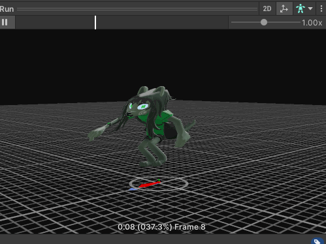Open the preview avatar dropdown arrow

(310, 8)
